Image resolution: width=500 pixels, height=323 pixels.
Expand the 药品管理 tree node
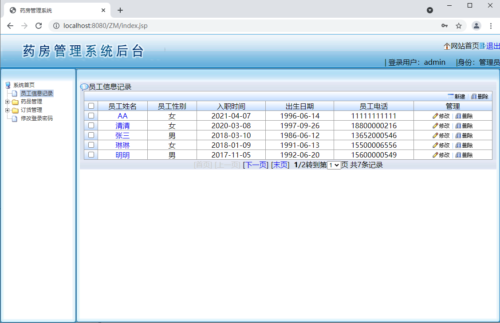click(7, 102)
